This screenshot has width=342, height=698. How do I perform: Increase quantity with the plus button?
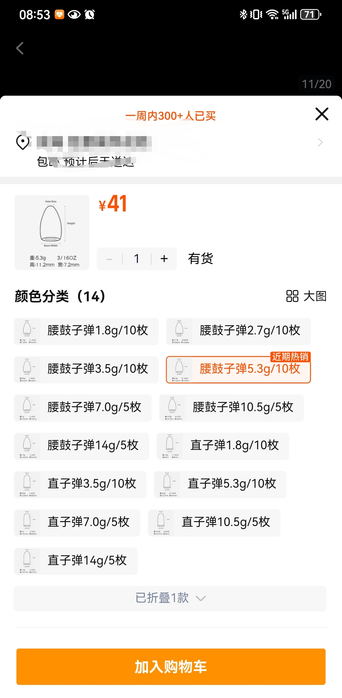[164, 259]
